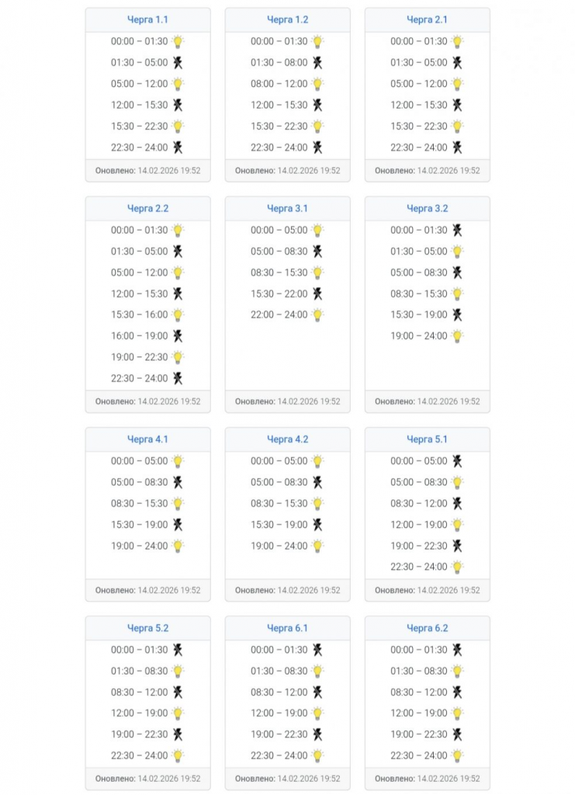
Task: Click power-off icon for Черга 3.1 15:30 – 22:00
Action: (x=317, y=293)
